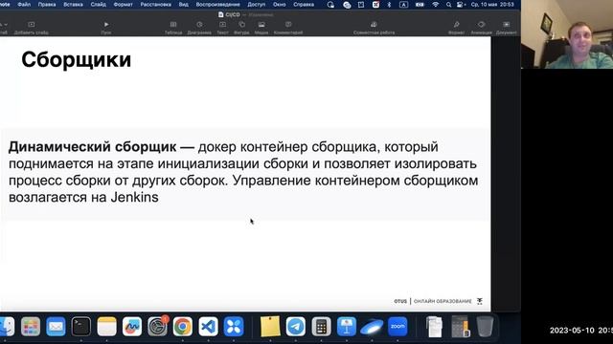The width and height of the screenshot is (613, 344).
Task: Open the Доступ menu
Action: point(256,5)
